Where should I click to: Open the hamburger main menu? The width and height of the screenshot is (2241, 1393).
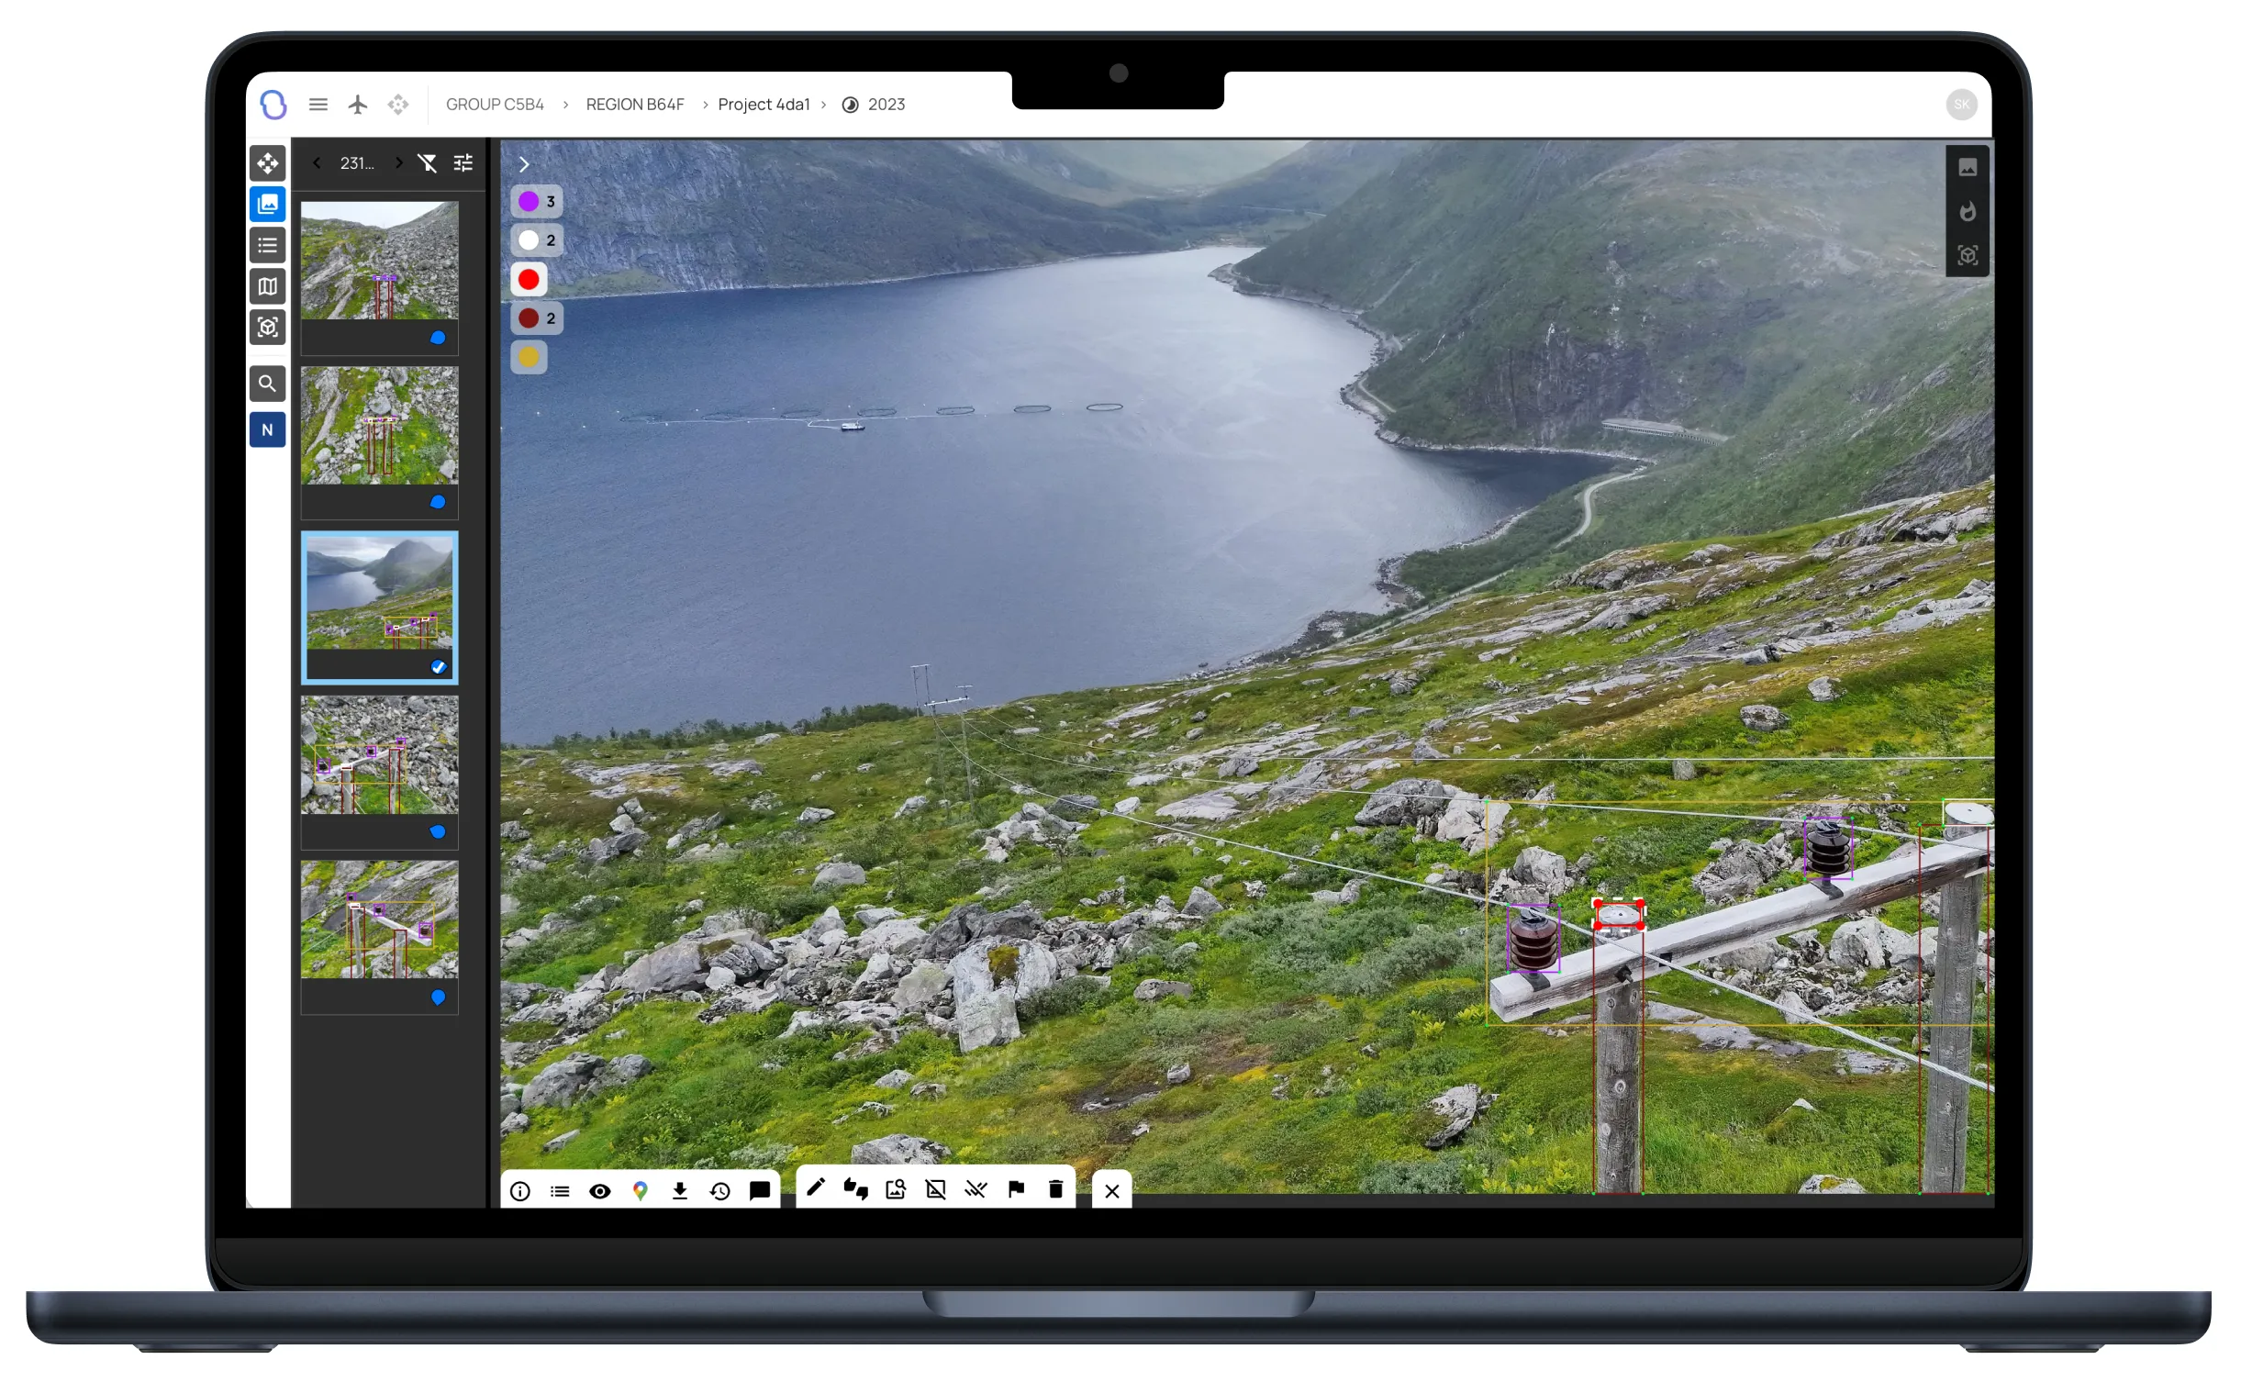coord(318,104)
